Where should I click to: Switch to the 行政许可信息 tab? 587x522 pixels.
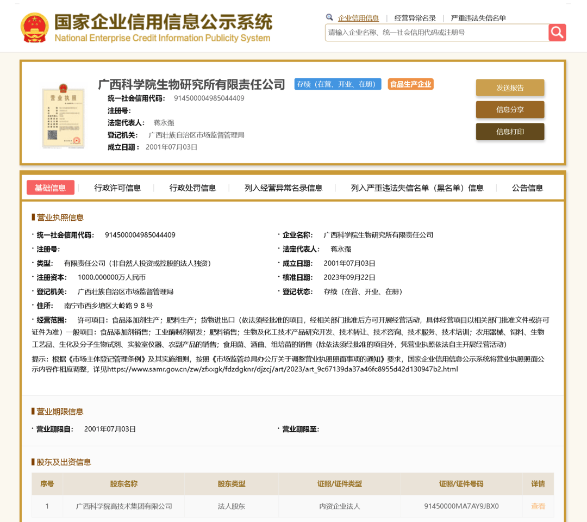pos(117,188)
